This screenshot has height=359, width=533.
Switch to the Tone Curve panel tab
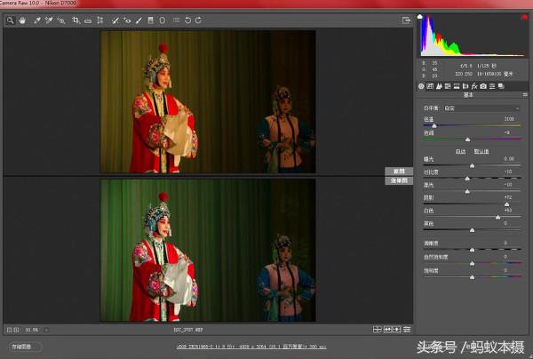pos(430,86)
